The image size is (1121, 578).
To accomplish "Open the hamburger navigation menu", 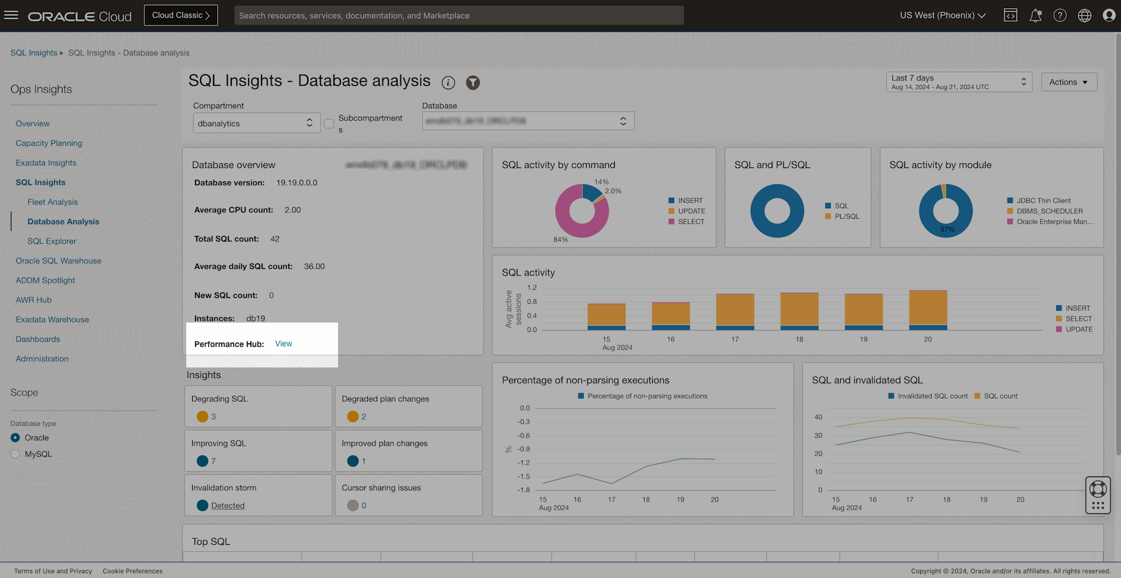I will (11, 15).
